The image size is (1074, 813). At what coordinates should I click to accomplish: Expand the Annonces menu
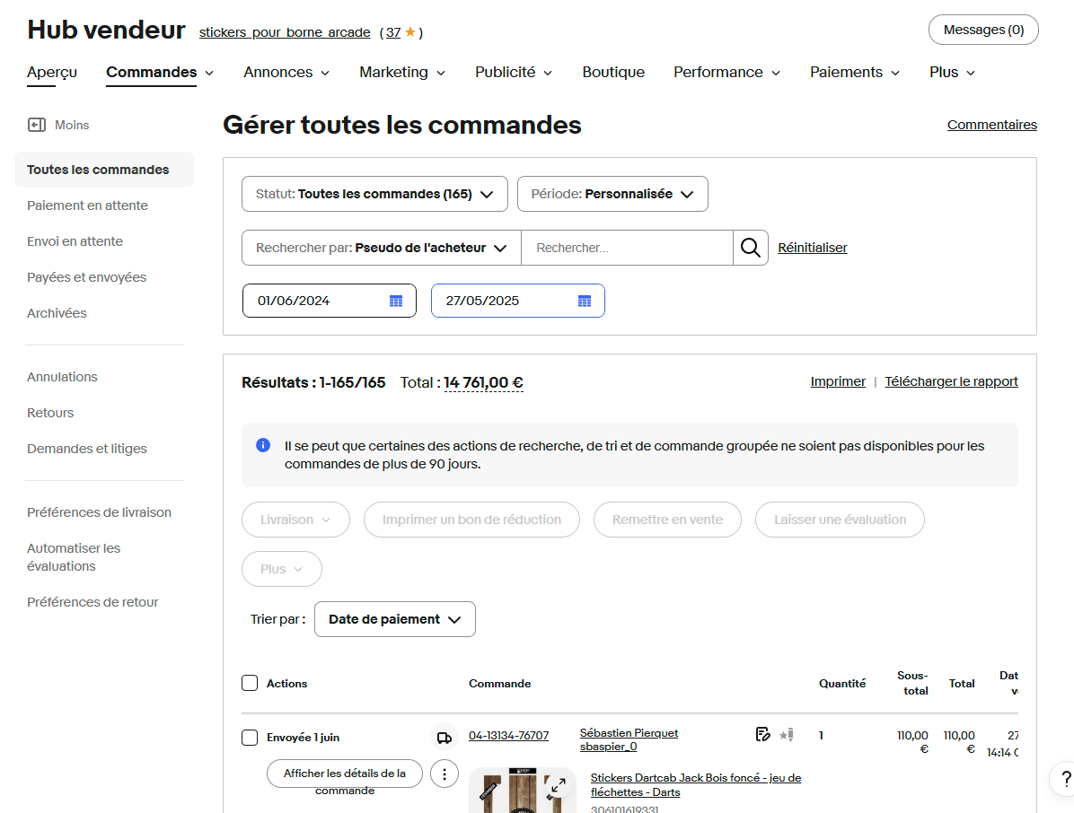[286, 73]
